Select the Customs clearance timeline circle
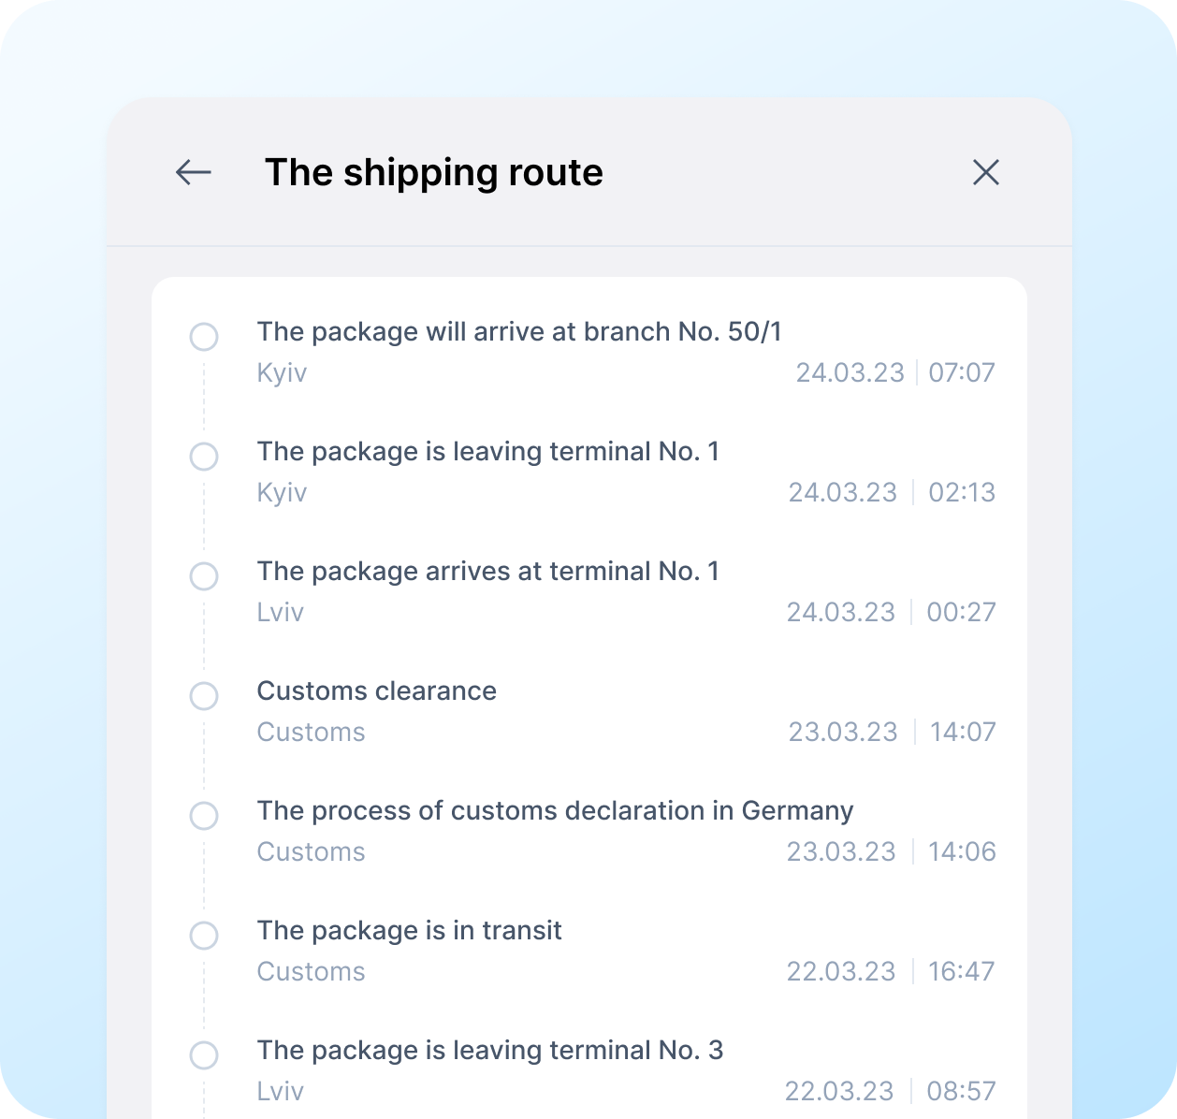Image resolution: width=1177 pixels, height=1119 pixels. (x=204, y=696)
